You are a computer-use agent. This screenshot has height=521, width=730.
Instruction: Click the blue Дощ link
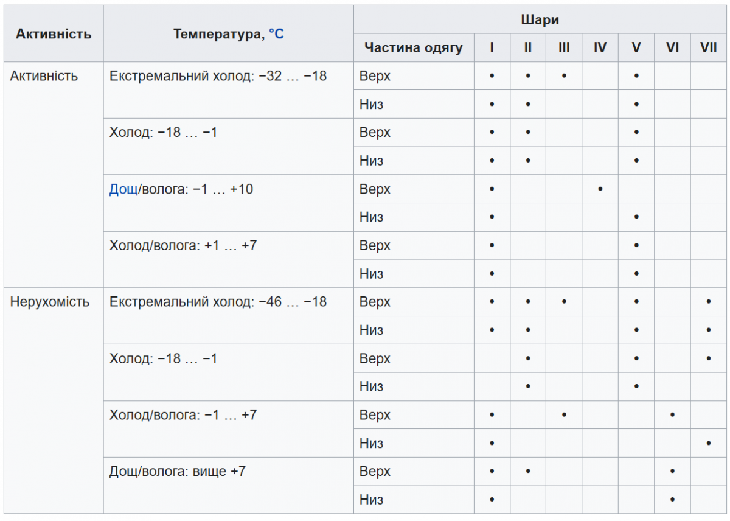tap(123, 189)
